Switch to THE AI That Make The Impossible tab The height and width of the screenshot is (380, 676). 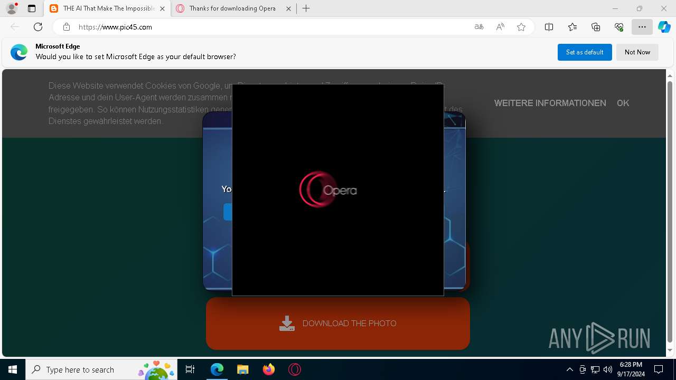pos(108,8)
